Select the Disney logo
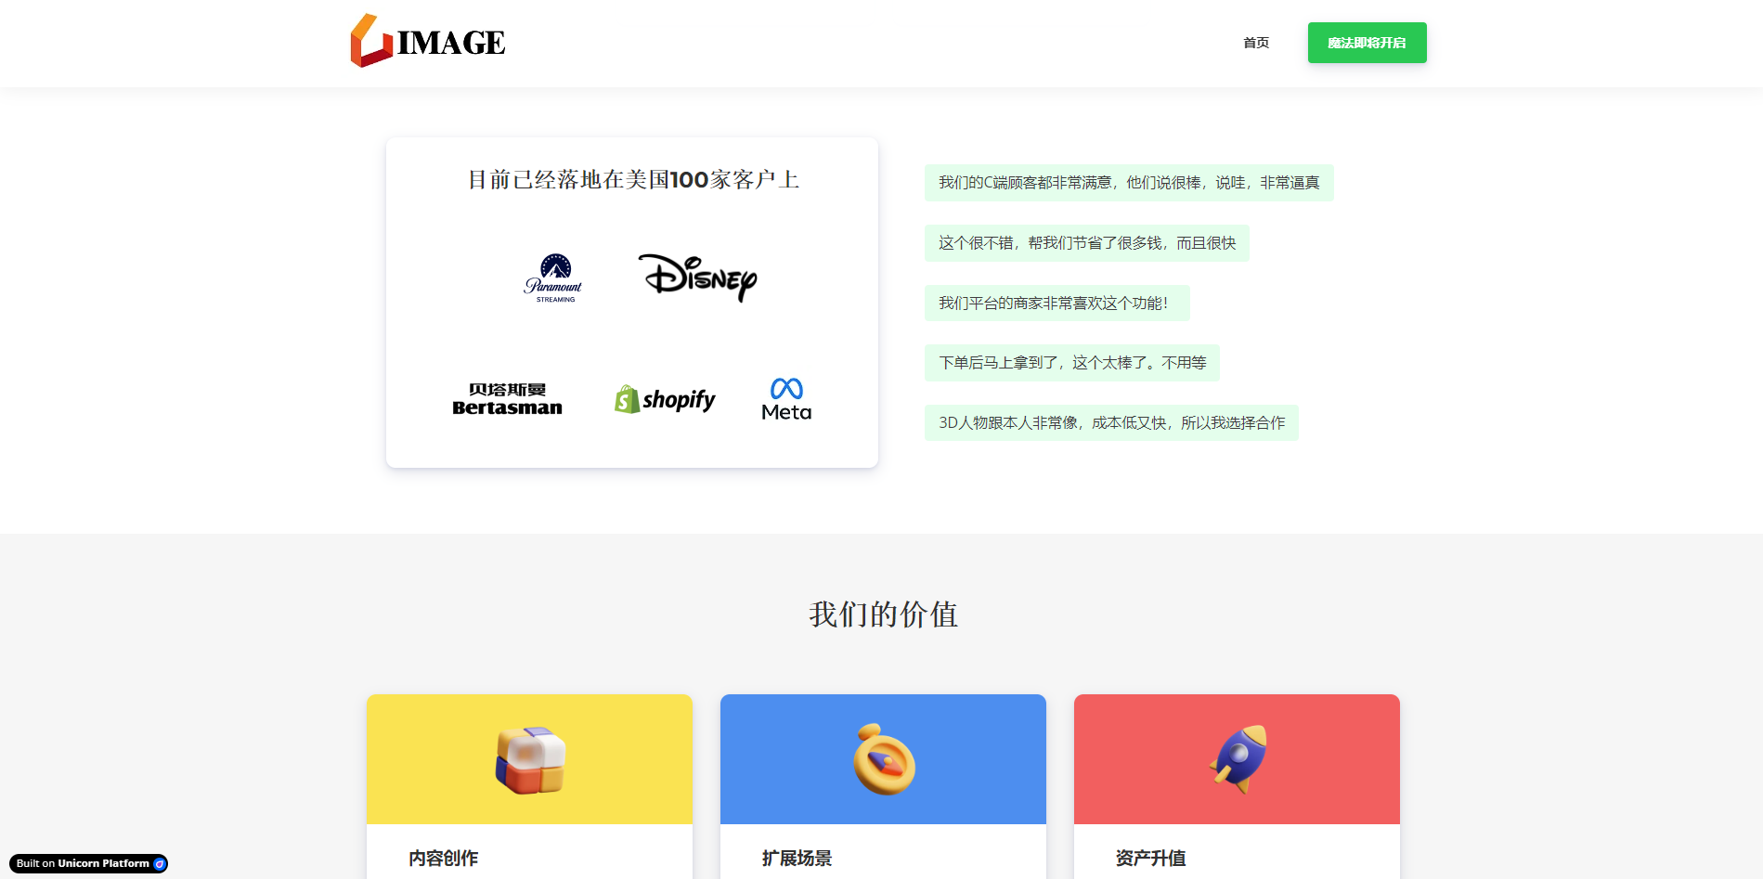1763x879 pixels. 698,278
